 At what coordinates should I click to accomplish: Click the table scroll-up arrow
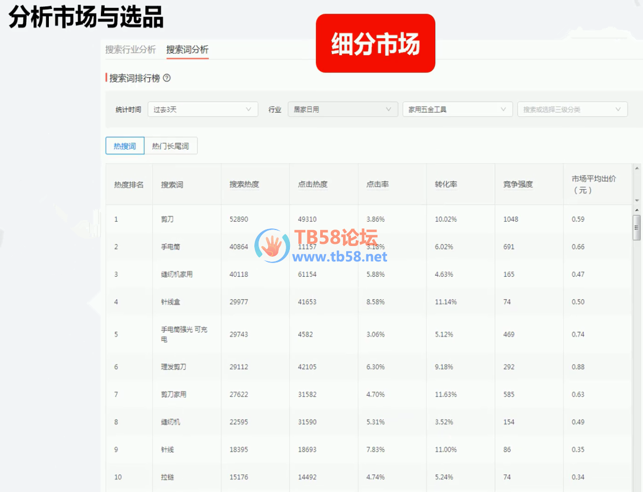[637, 168]
